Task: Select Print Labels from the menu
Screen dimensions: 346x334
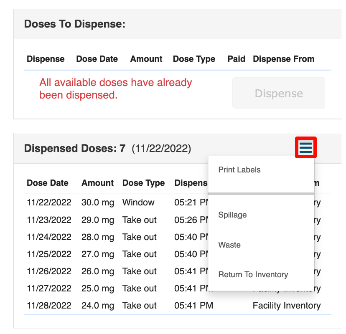Action: (239, 170)
